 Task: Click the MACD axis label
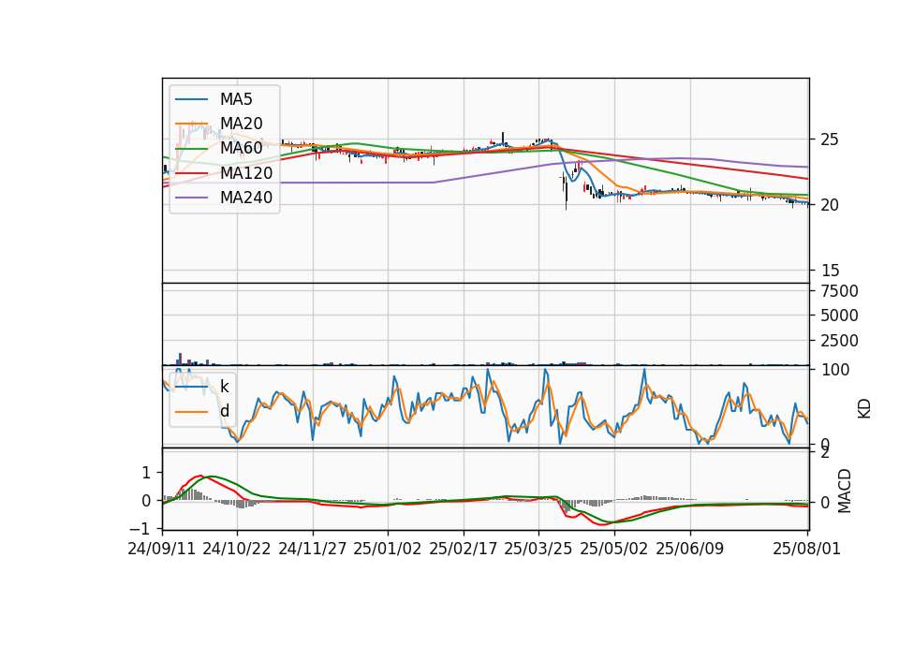click(844, 491)
